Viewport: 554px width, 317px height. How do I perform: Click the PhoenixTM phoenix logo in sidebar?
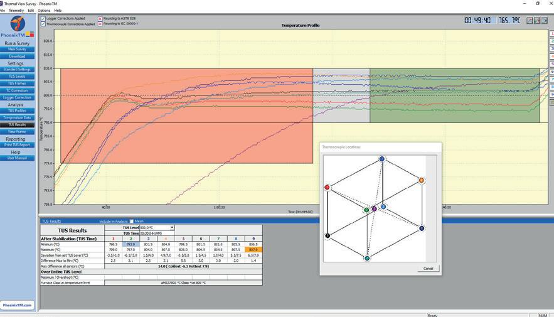[x=18, y=24]
